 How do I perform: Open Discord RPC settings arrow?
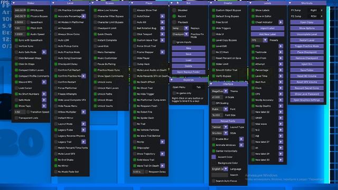pyautogui.click(x=44, y=82)
